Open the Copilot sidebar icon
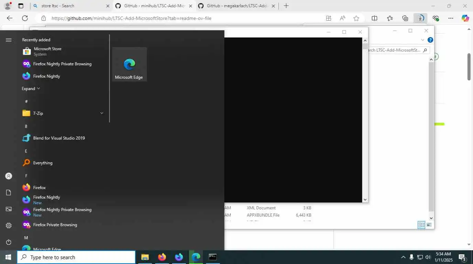 465,18
